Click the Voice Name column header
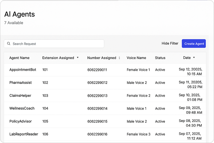 pos(136,58)
